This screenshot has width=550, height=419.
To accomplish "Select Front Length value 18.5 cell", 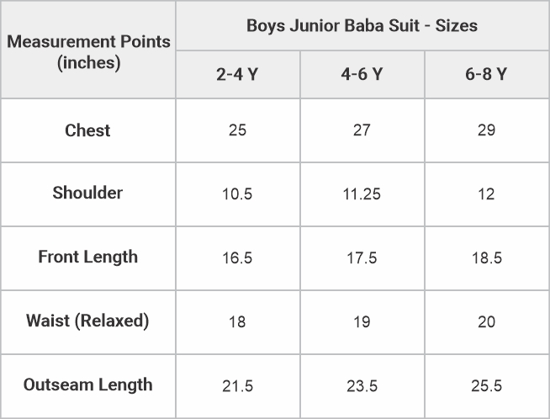I will pyautogui.click(x=486, y=258).
